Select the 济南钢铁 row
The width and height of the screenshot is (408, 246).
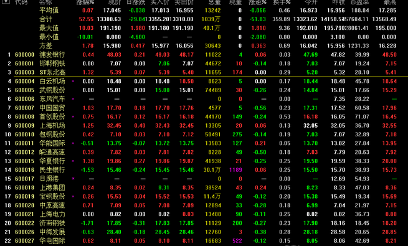[204, 223]
